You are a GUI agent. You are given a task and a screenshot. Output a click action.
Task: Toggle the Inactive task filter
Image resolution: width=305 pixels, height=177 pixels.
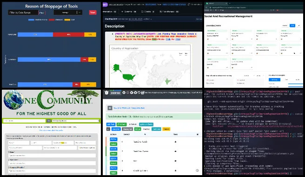[x=146, y=129]
